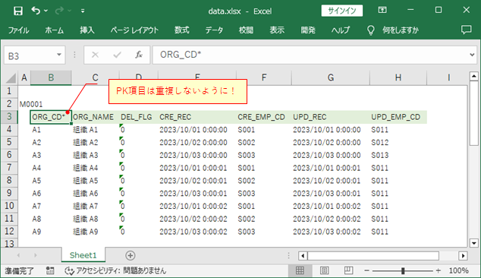Viewport: 481px width, 278px height.
Task: Open the ヘルプ tab
Action: pyautogui.click(x=341, y=30)
